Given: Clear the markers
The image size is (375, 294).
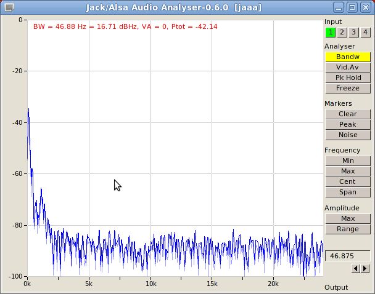Looking at the screenshot, I should coord(348,114).
